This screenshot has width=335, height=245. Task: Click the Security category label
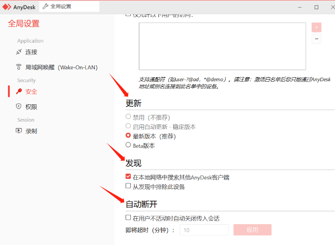(x=27, y=80)
